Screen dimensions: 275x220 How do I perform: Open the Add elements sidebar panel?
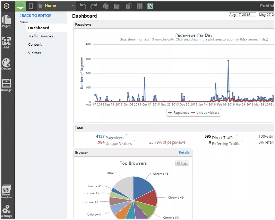tap(6, 43)
